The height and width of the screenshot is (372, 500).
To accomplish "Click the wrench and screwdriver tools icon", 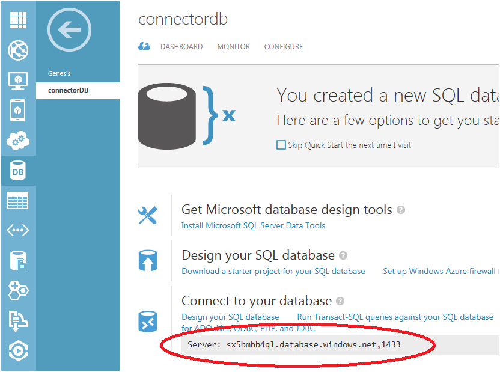I will coord(148,215).
